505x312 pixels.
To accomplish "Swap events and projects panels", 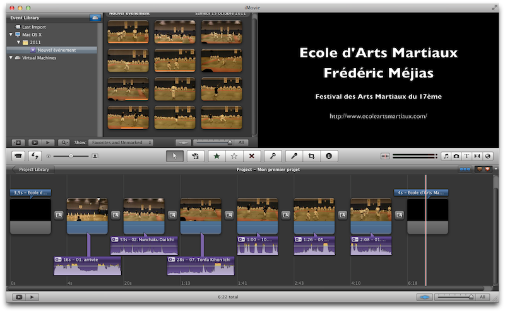I will 35,156.
